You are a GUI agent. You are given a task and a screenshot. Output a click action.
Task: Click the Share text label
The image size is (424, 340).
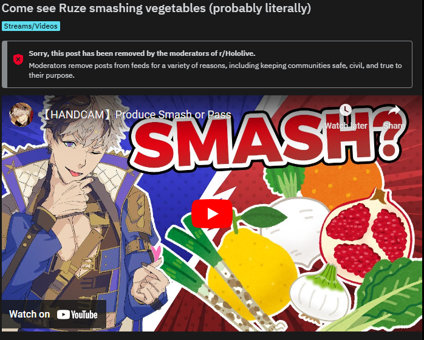(394, 126)
